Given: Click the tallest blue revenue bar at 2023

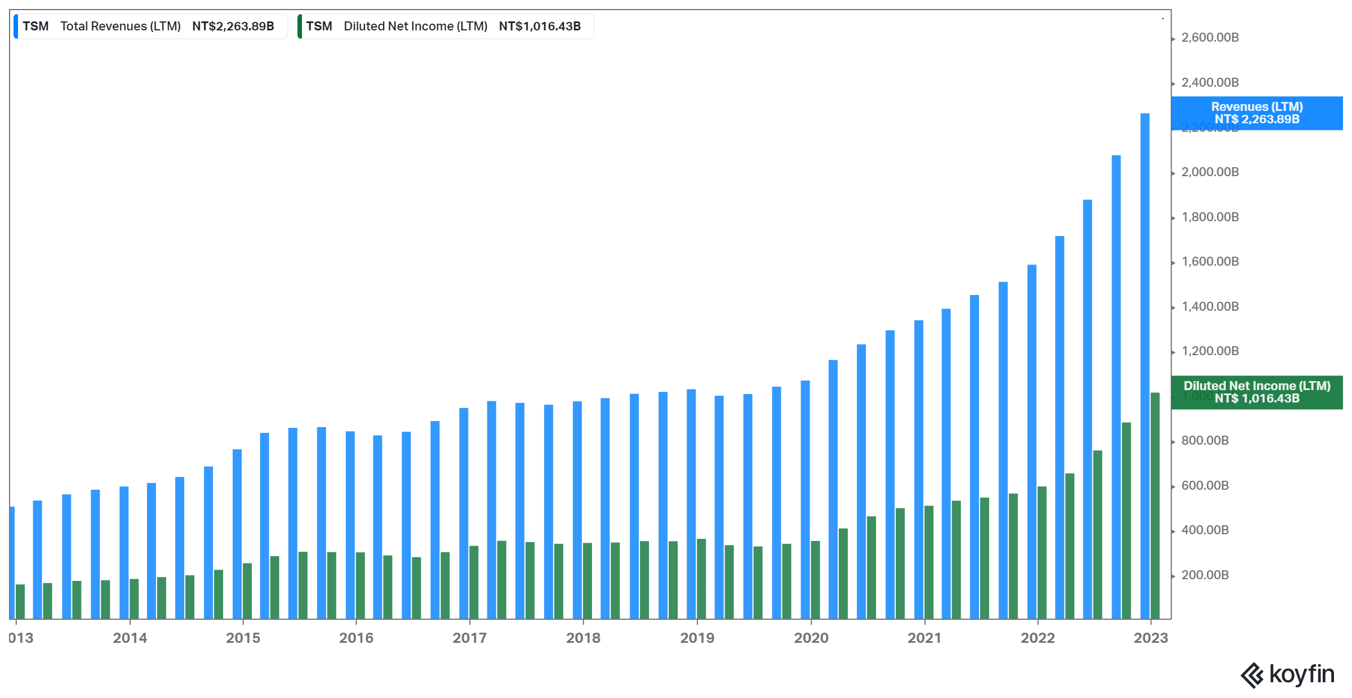Looking at the screenshot, I should [x=1145, y=366].
